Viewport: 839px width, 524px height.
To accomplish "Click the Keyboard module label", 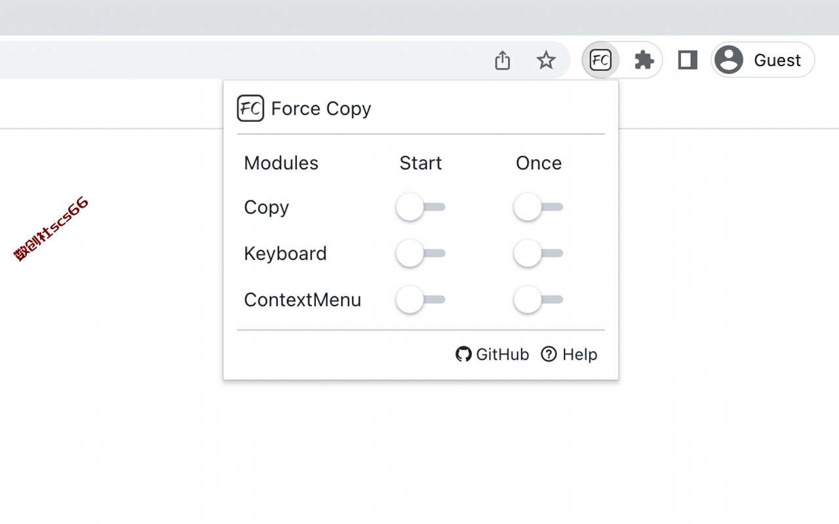I will (285, 253).
